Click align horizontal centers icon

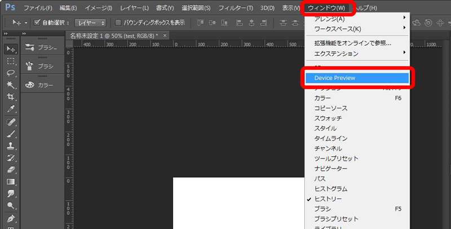[251, 23]
